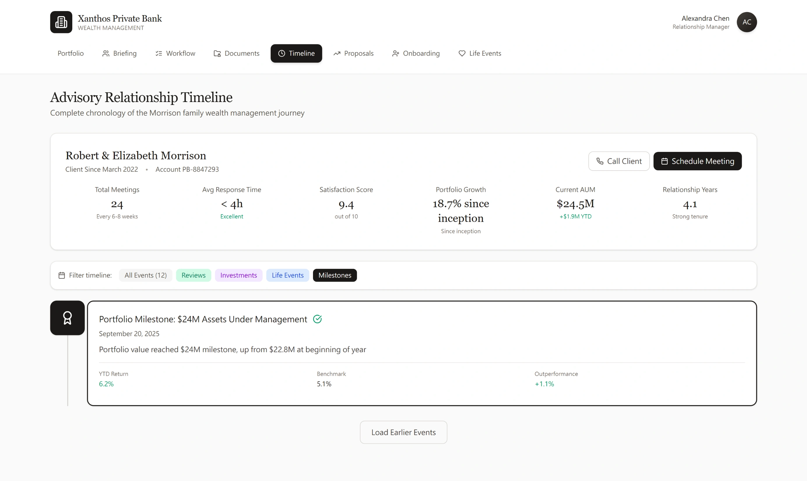807x481 pixels.
Task: Expand the All Events (12) filter
Action: click(145, 275)
